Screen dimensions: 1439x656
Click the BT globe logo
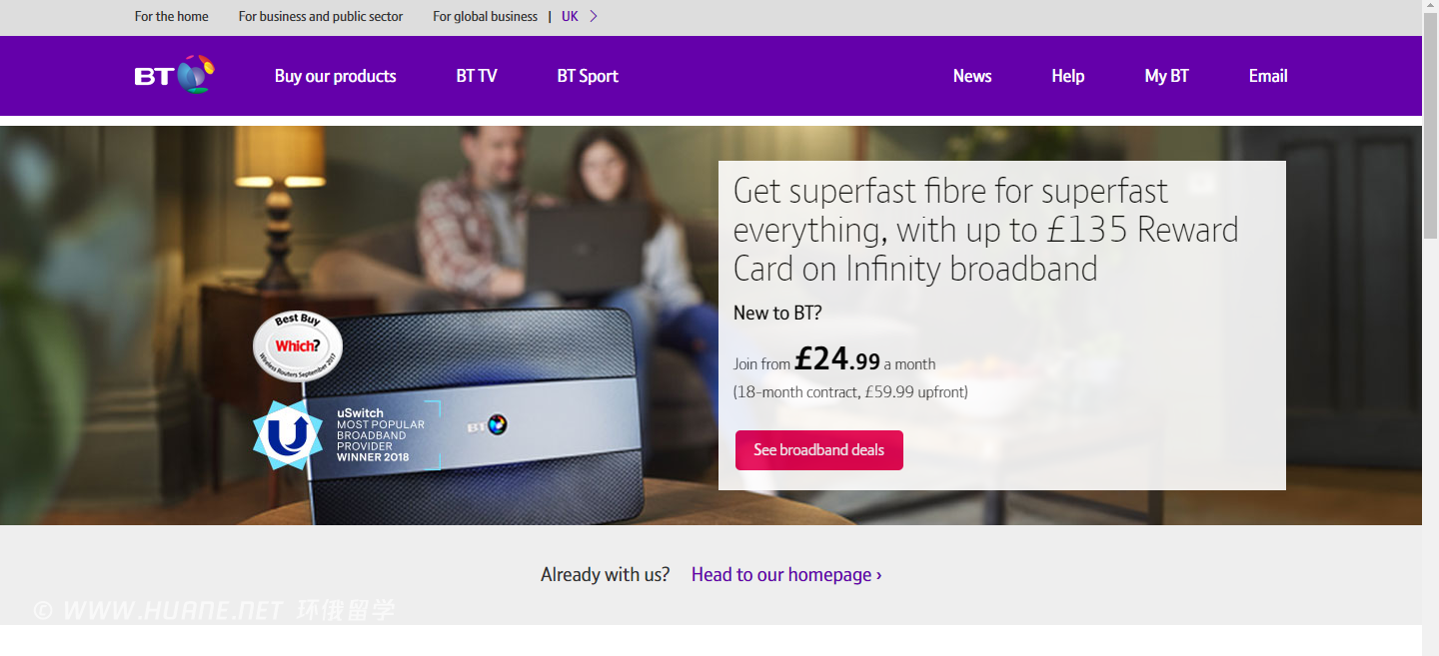click(175, 75)
